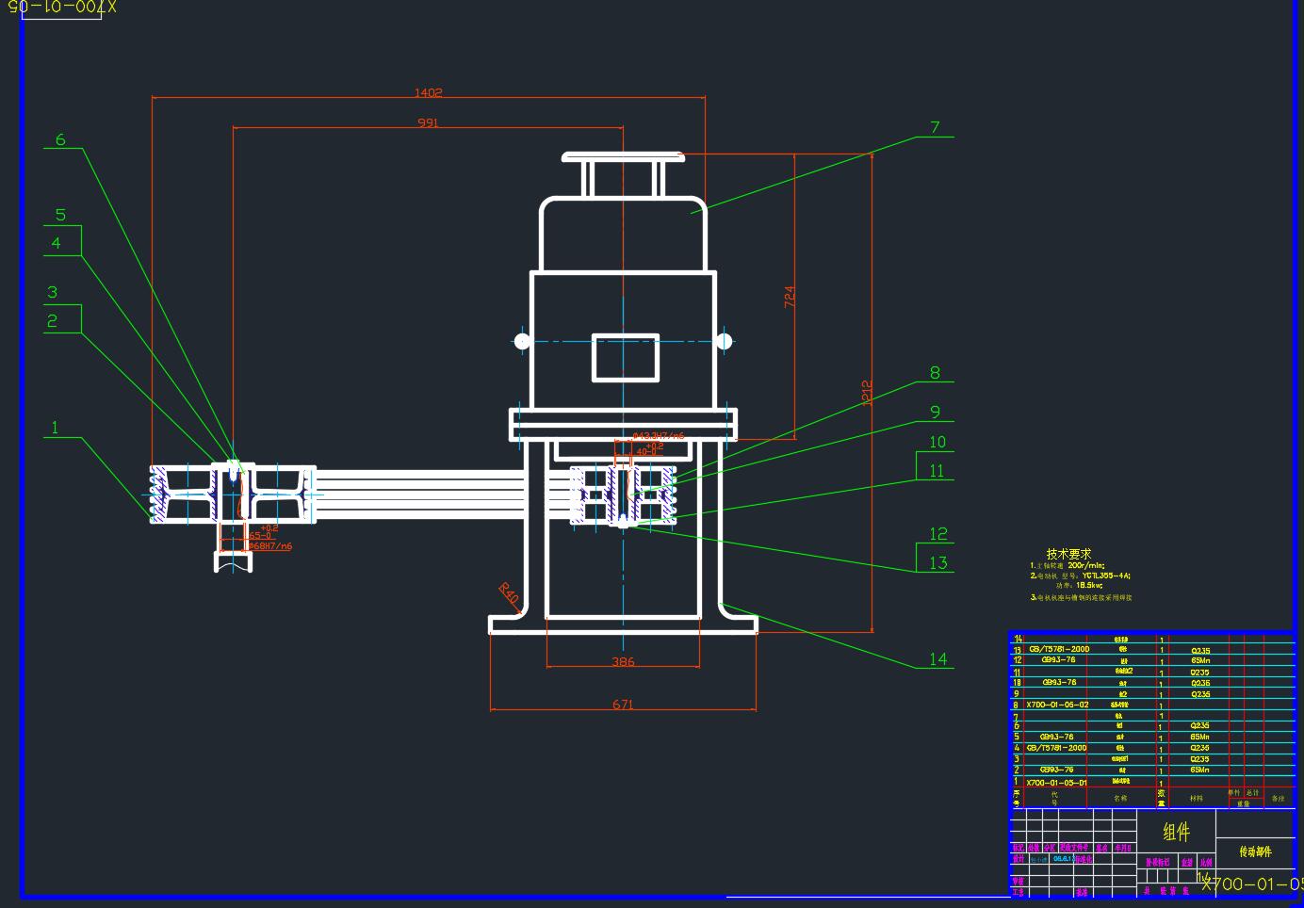Click the 18.5kw power specification text
The height and width of the screenshot is (908, 1304).
tap(1088, 585)
